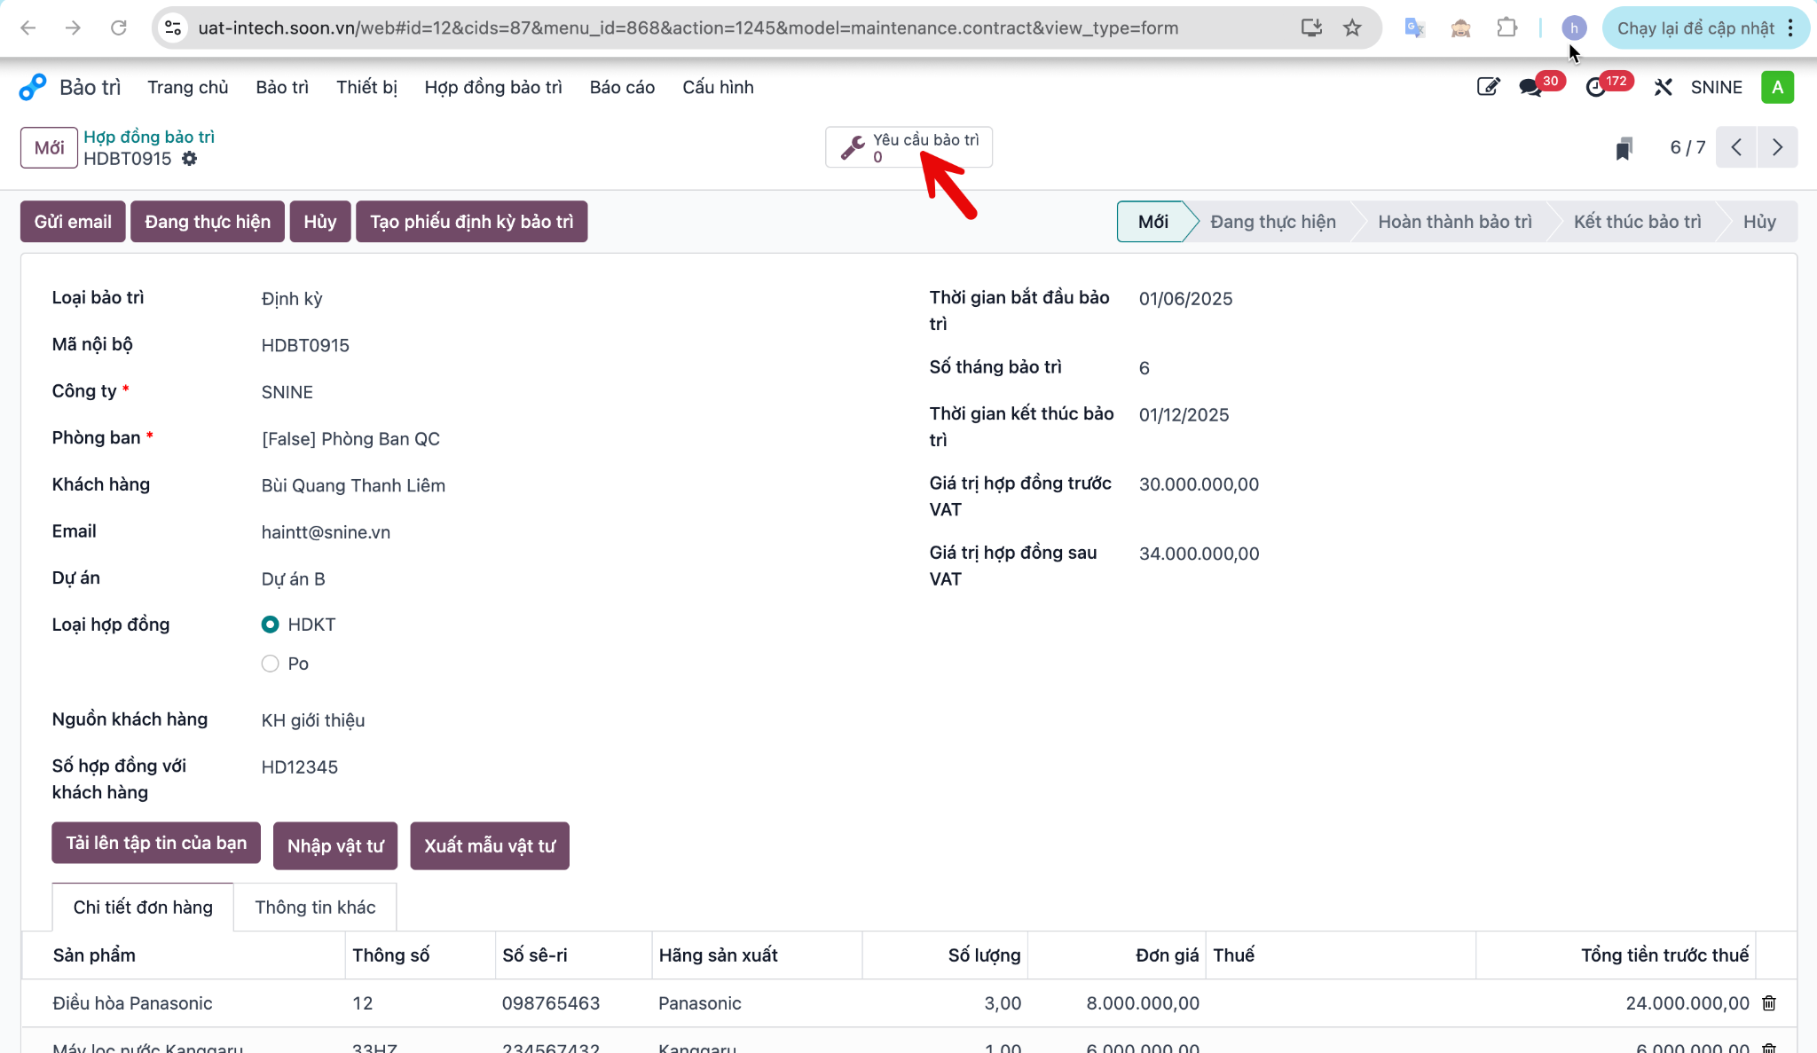1817x1053 pixels.
Task: Click the Xuất mẫu vật tư button
Action: (490, 845)
